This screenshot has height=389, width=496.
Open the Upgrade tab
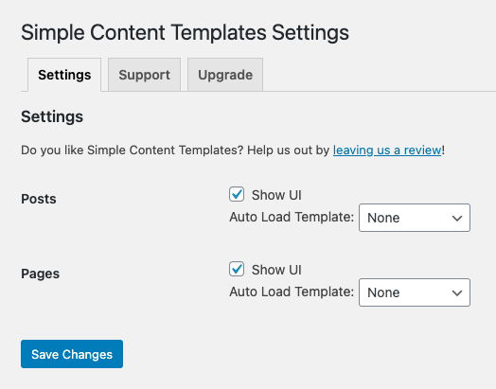(225, 75)
